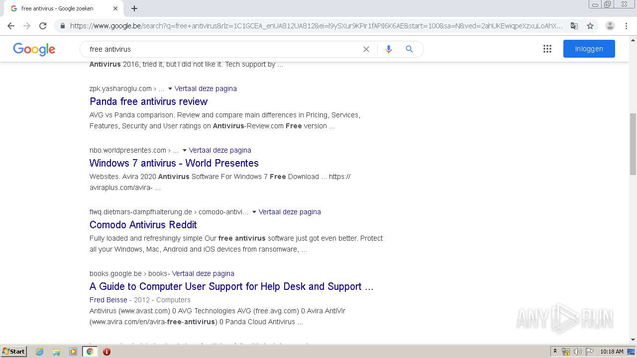Bookmark this page with the star
Image resolution: width=637 pixels, height=358 pixels.
tap(590, 26)
